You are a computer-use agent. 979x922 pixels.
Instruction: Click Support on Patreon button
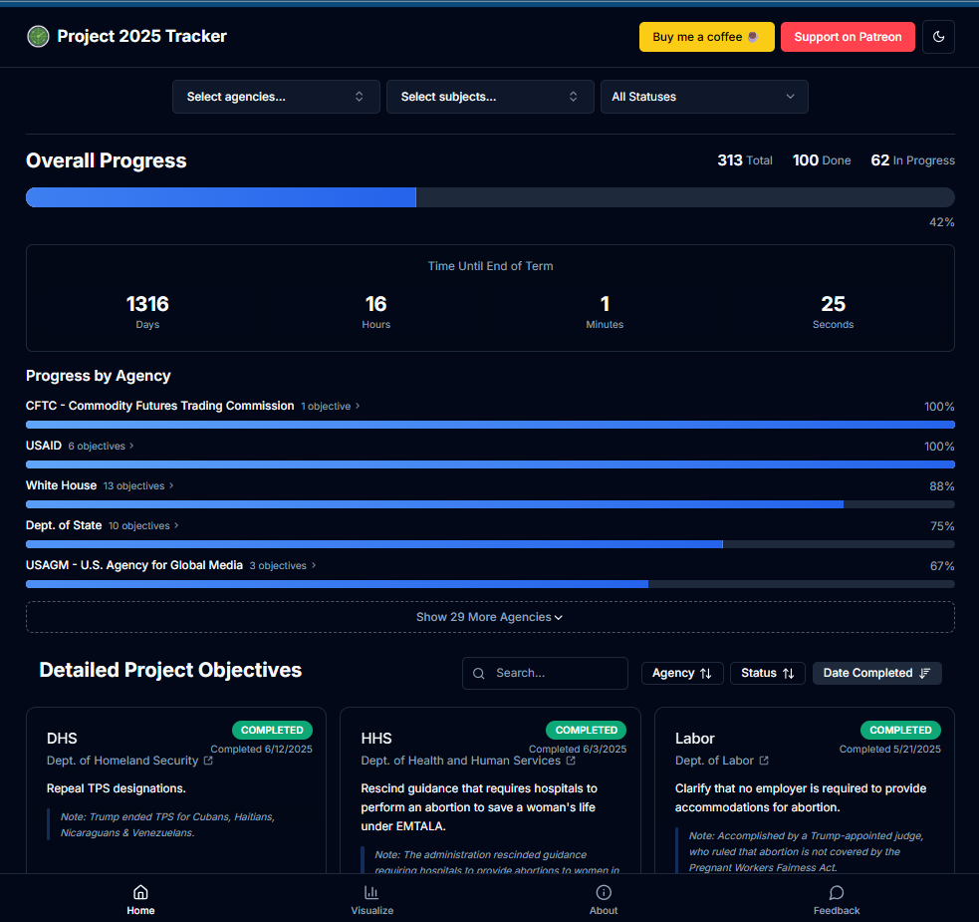[848, 37]
